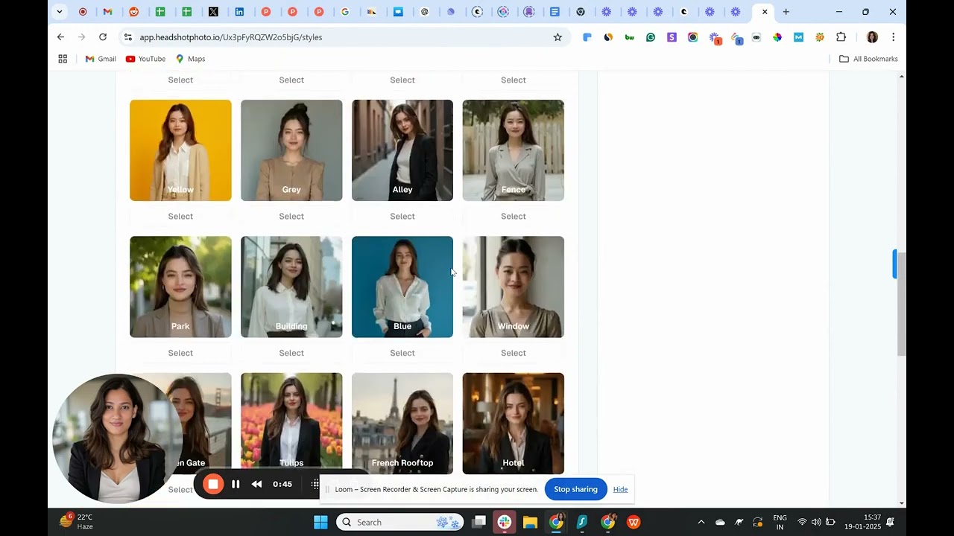
Task: Click the Hide link in sharing bar
Action: (x=620, y=489)
